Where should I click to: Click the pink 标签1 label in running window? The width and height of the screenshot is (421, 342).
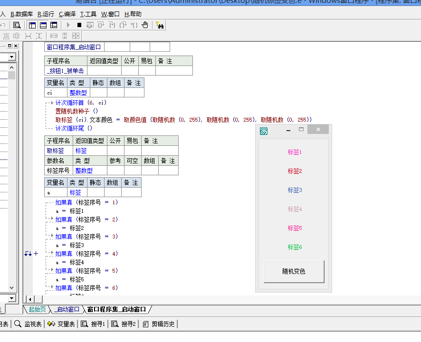[295, 152]
